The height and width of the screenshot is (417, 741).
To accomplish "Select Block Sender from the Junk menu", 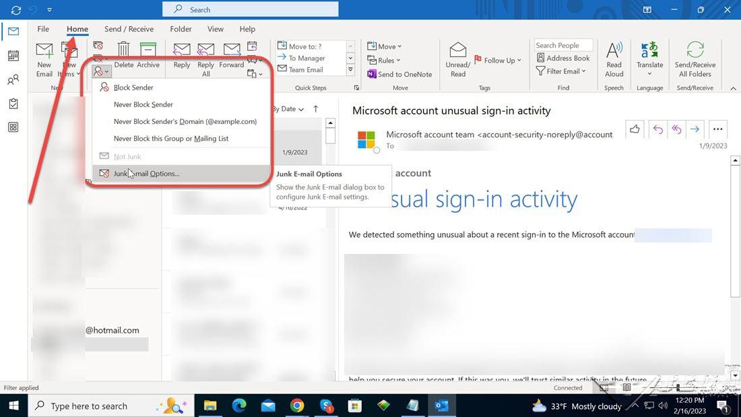I will (133, 88).
